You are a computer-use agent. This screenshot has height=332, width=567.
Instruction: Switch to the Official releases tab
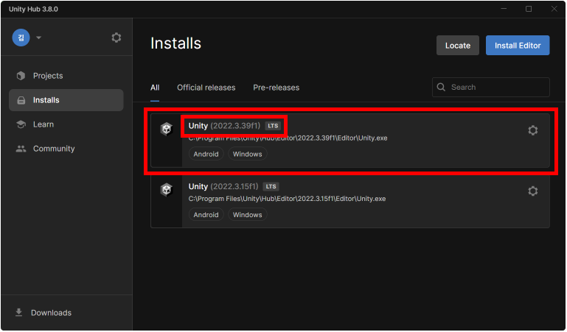pos(206,88)
